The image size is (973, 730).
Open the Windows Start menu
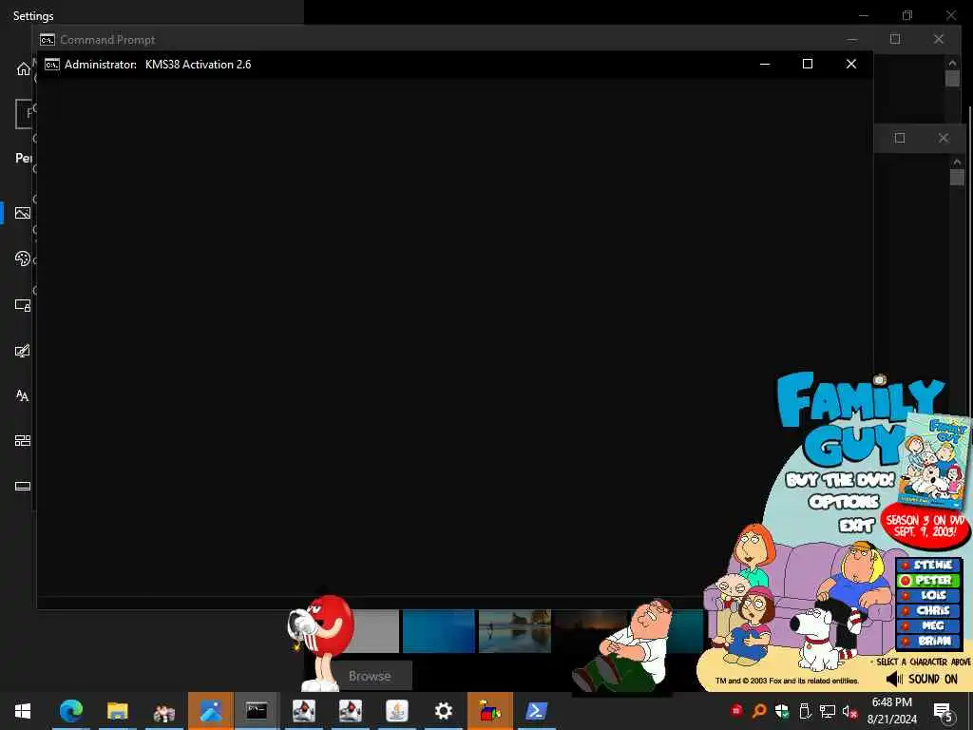point(23,711)
